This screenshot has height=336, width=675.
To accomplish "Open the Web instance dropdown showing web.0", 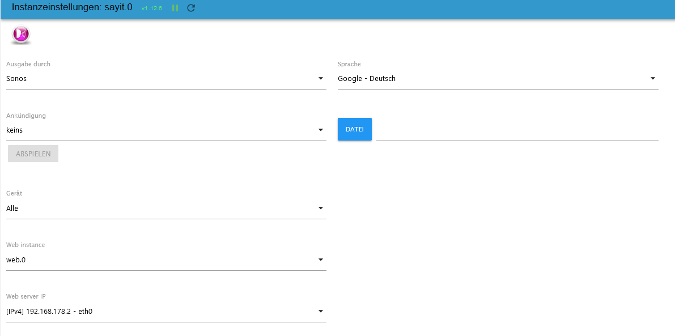I will [166, 260].
